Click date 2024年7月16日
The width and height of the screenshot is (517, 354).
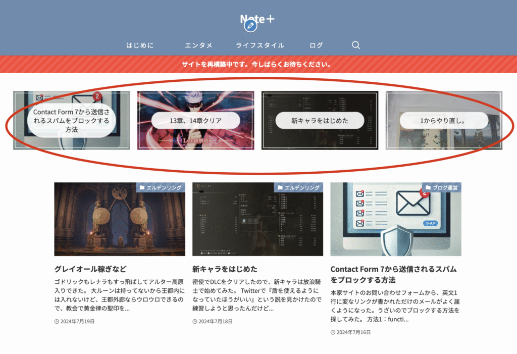point(350,332)
